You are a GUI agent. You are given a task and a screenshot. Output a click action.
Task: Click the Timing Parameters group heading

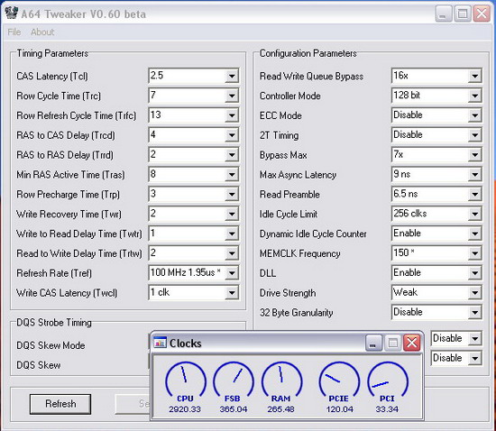tap(52, 53)
